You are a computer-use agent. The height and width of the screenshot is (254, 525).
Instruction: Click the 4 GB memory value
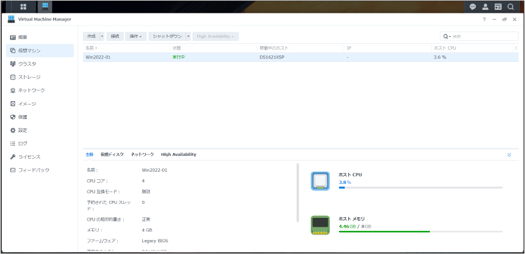pos(147,230)
